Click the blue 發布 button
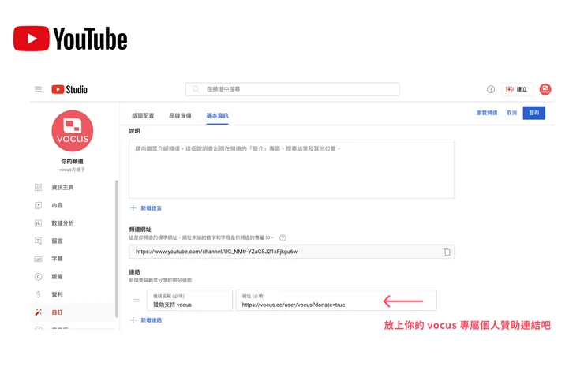Viewport: 584px width, 385px height. point(534,113)
